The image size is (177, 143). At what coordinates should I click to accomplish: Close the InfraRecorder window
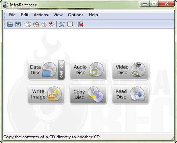coord(167,4)
